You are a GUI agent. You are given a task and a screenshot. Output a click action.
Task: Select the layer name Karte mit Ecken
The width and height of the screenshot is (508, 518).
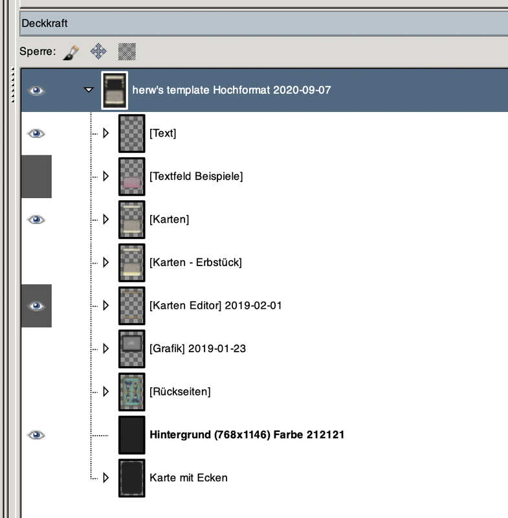[x=188, y=478]
